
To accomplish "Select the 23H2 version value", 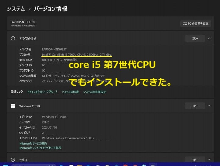I will tap(45, 122).
